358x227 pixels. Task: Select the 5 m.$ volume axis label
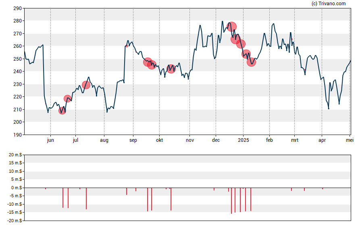pos(17,180)
